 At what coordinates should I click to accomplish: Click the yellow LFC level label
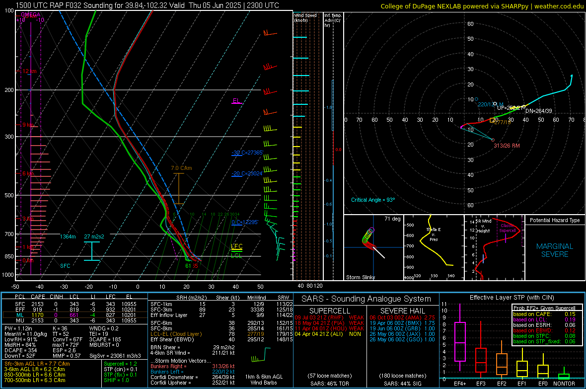point(236,246)
